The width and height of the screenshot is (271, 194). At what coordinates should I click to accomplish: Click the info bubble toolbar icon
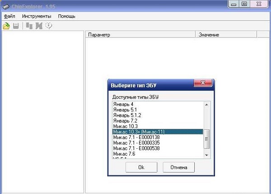click(x=49, y=26)
